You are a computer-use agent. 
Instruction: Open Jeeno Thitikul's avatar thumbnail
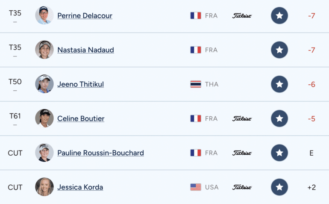pyautogui.click(x=44, y=84)
